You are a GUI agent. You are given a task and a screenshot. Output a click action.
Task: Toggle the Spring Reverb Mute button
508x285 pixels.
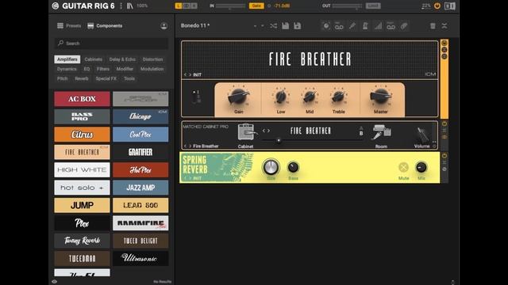click(x=403, y=167)
